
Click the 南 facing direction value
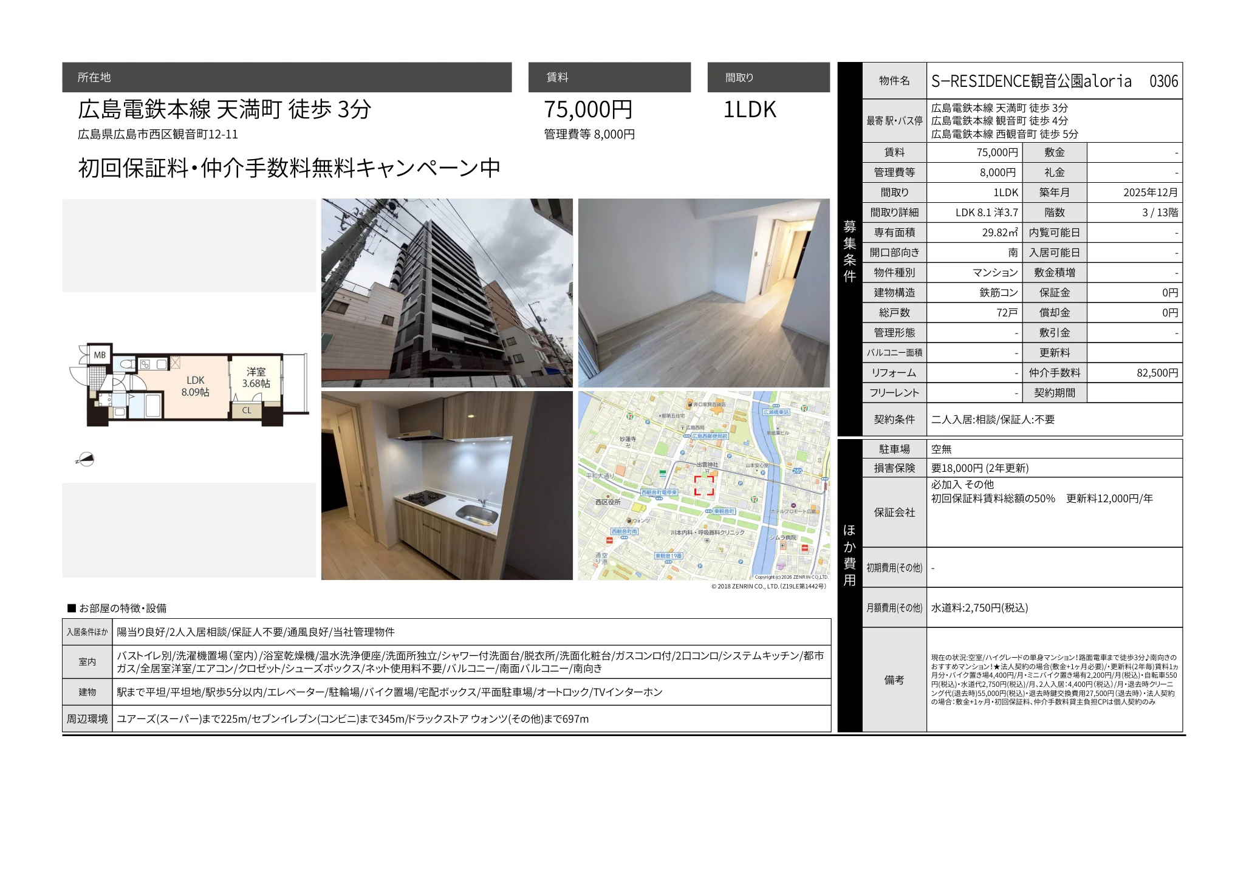pyautogui.click(x=1013, y=253)
